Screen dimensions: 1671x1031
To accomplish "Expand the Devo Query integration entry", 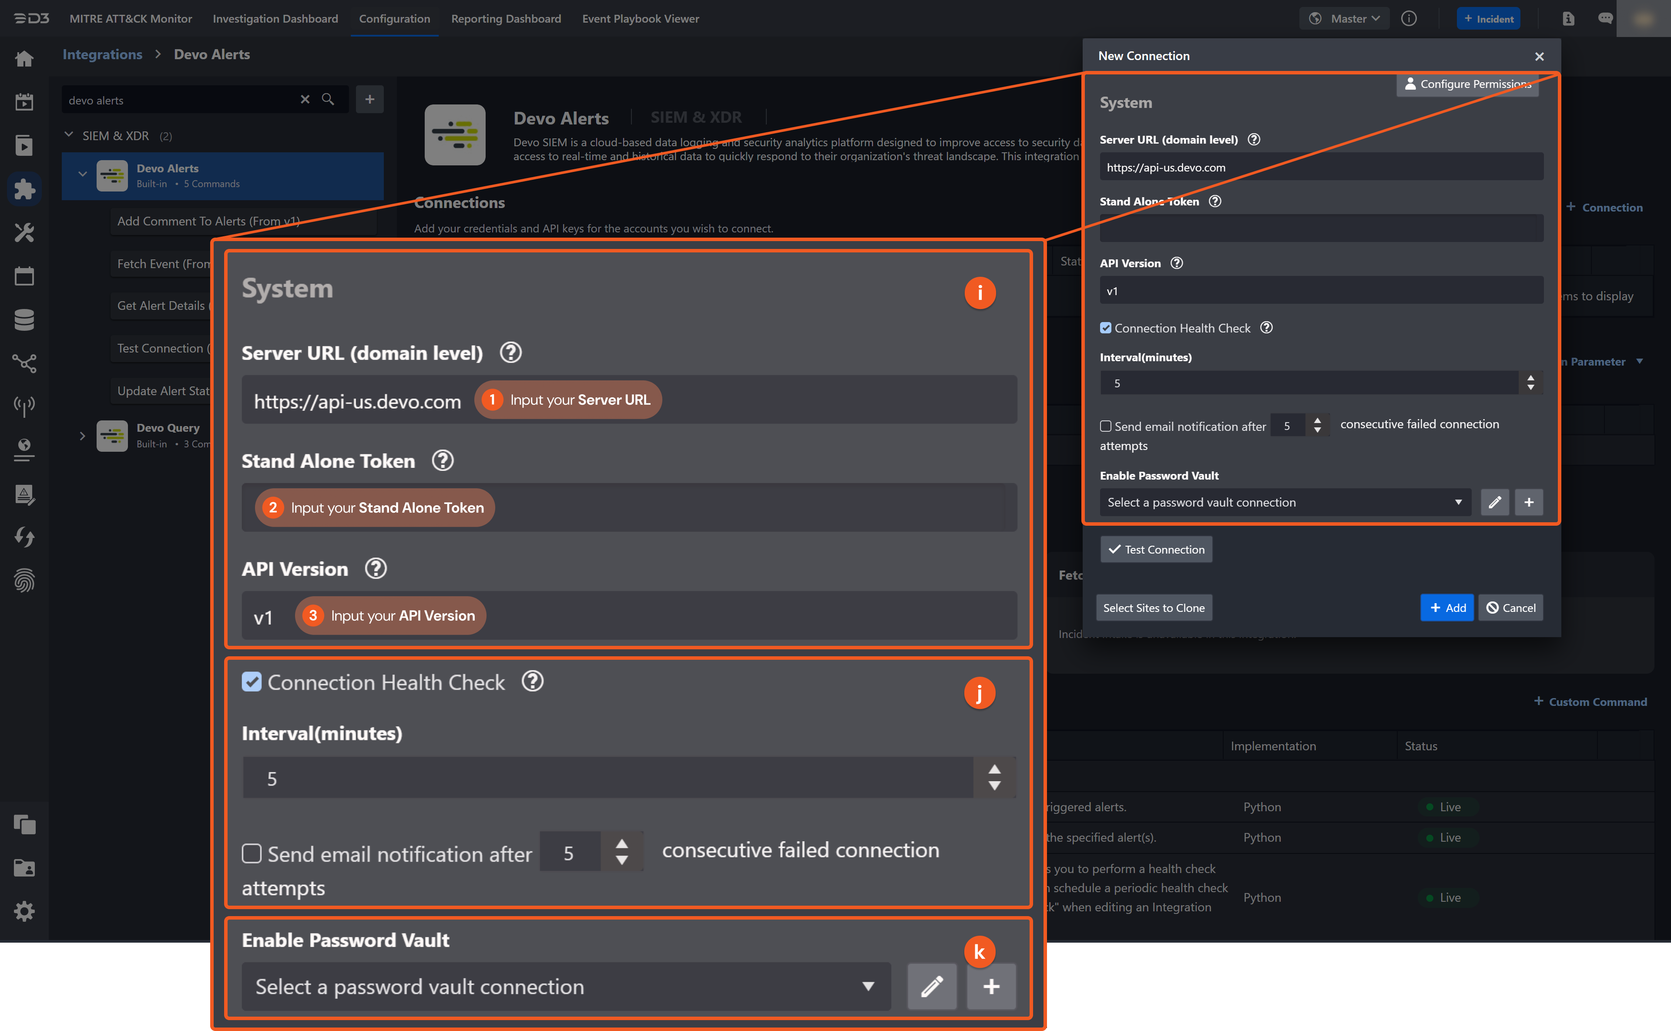I will click(83, 436).
